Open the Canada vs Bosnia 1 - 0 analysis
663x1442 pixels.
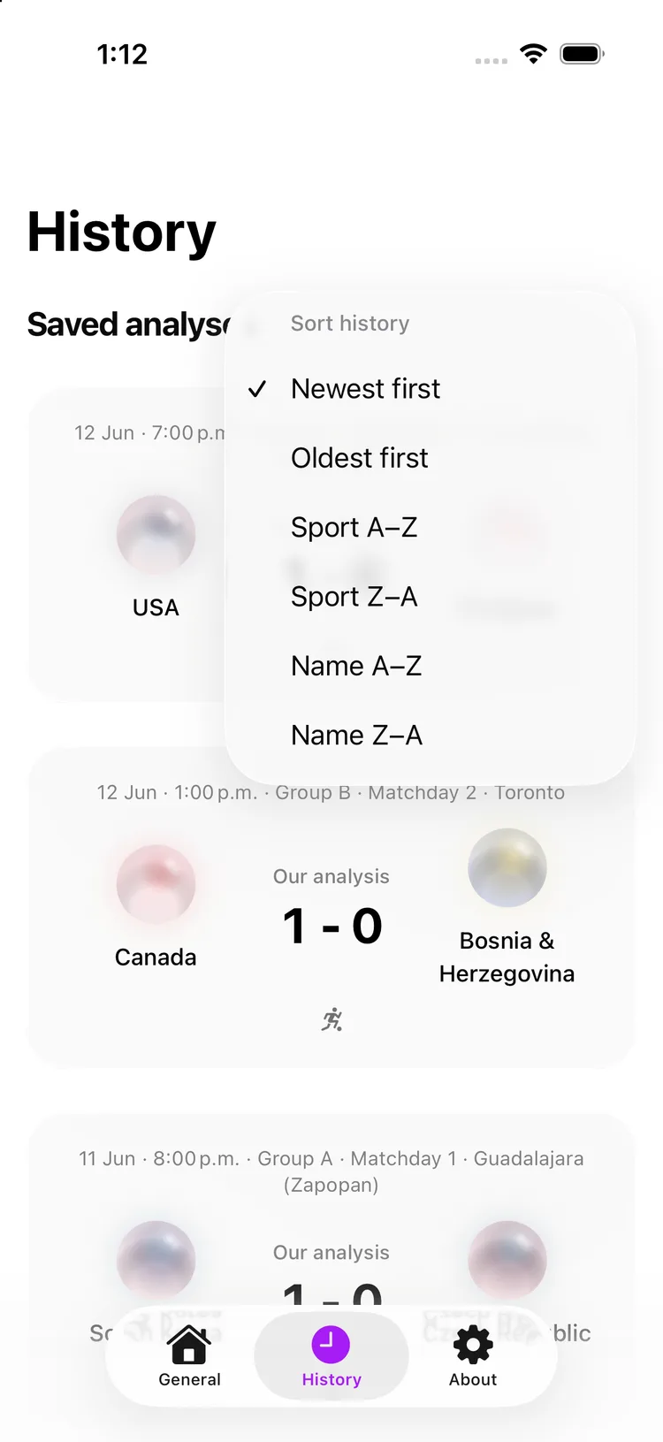click(x=331, y=926)
